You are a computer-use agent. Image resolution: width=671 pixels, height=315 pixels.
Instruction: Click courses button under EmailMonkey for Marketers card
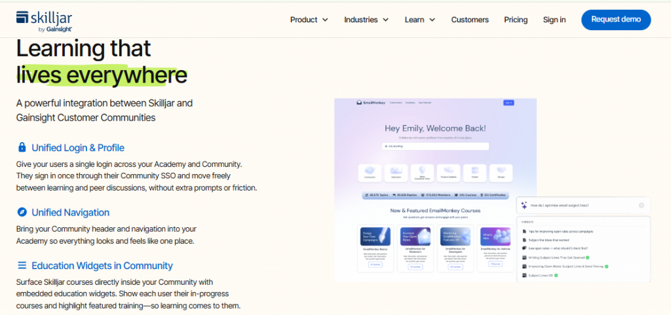pyautogui.click(x=415, y=267)
